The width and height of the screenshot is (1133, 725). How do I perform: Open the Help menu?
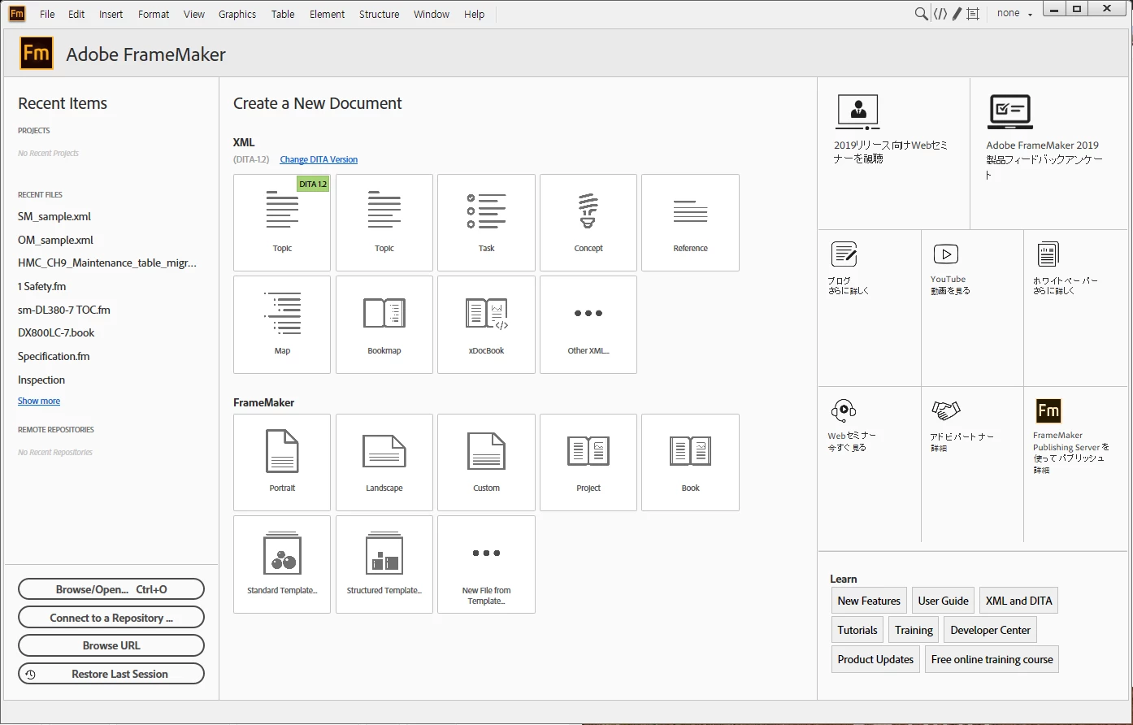(x=474, y=14)
